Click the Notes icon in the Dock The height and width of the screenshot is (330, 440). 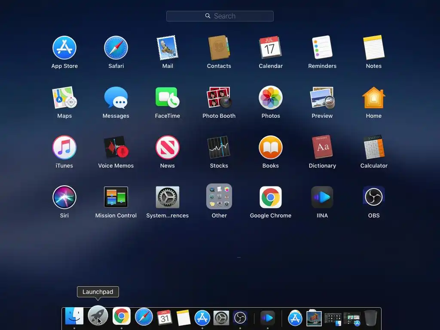coord(183,318)
